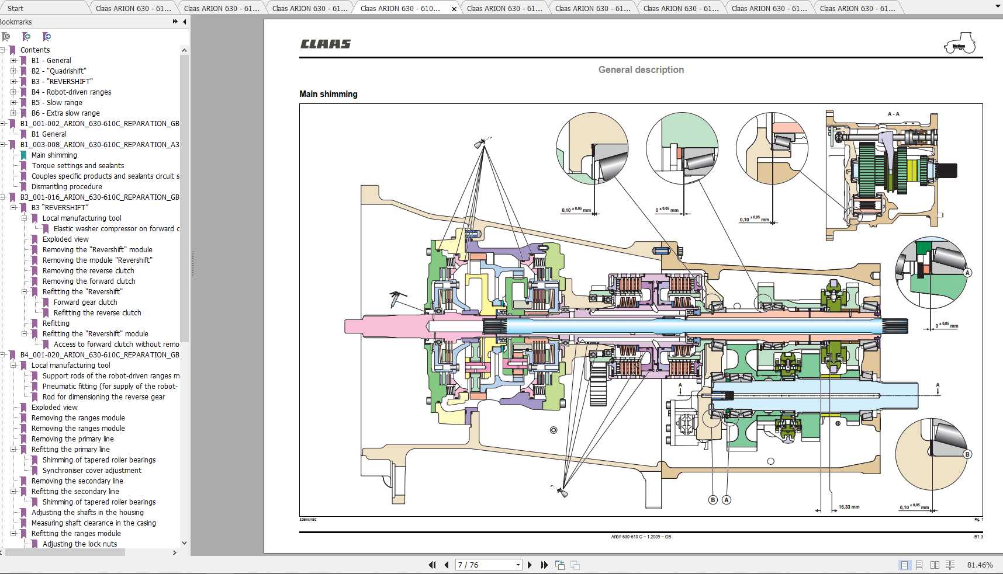Switch to two-page facing view
Image resolution: width=1003 pixels, height=574 pixels.
(935, 565)
